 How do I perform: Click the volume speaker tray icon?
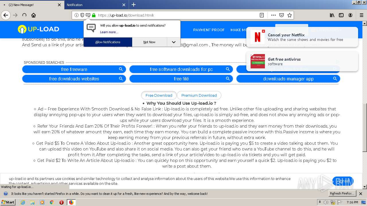(x=326, y=202)
